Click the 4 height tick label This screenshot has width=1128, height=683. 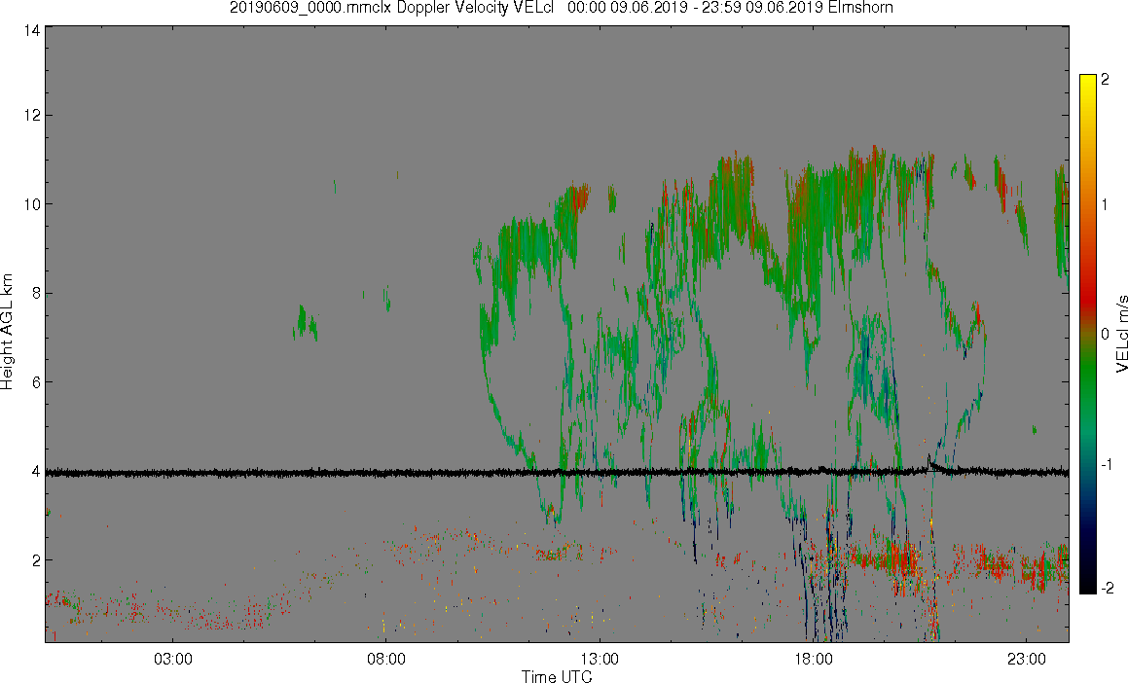click(x=35, y=472)
